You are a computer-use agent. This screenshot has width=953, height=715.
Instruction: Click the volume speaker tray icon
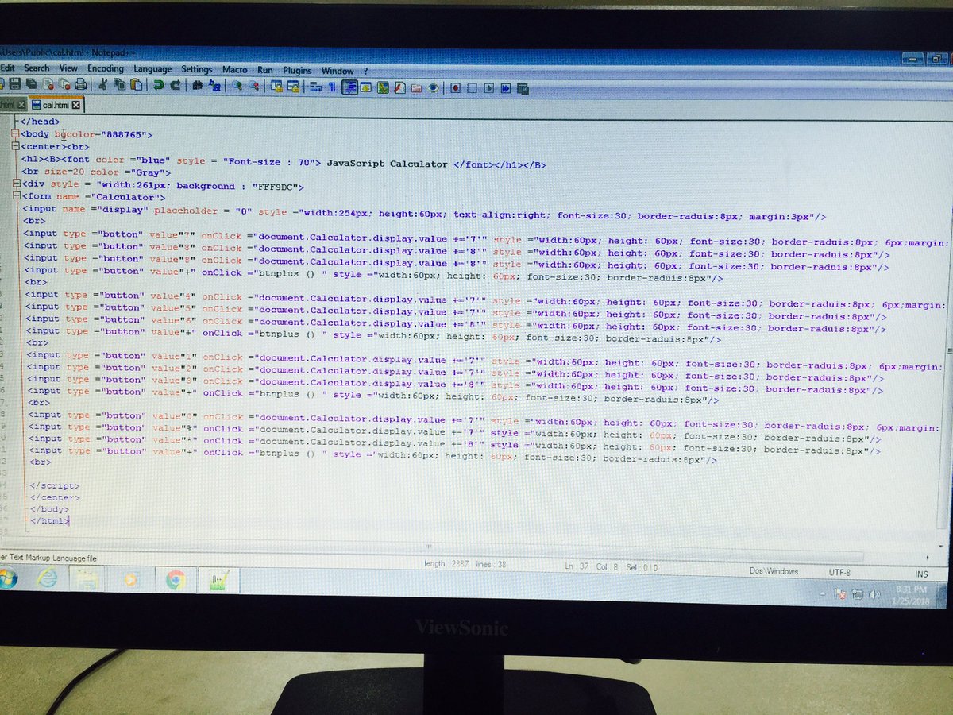874,594
